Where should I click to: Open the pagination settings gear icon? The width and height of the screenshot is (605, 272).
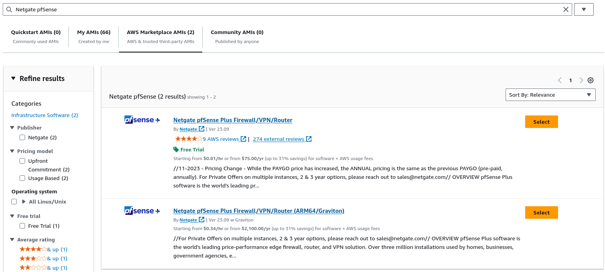tap(591, 80)
